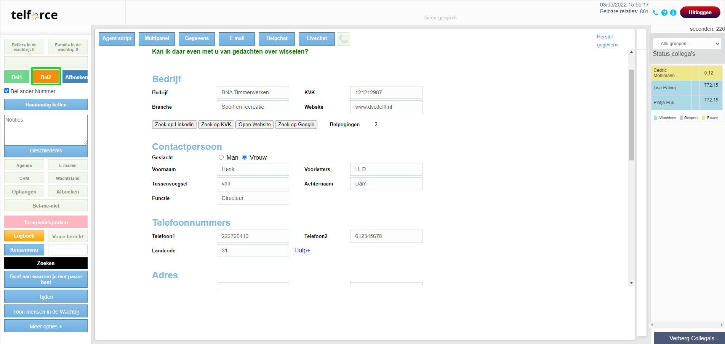
Task: Open the Alle groepen dropdown
Action: point(687,44)
